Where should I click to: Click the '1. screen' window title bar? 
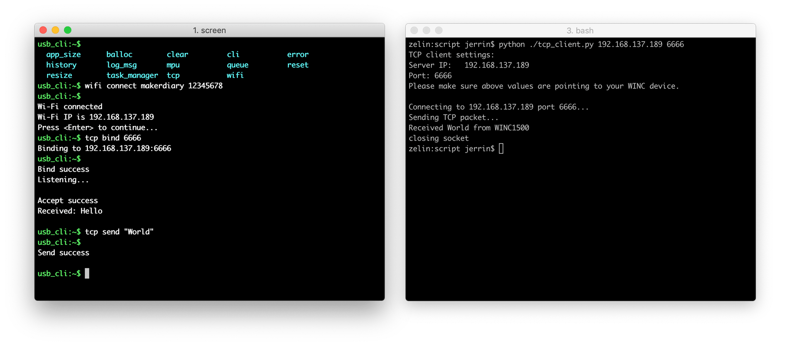click(x=209, y=30)
